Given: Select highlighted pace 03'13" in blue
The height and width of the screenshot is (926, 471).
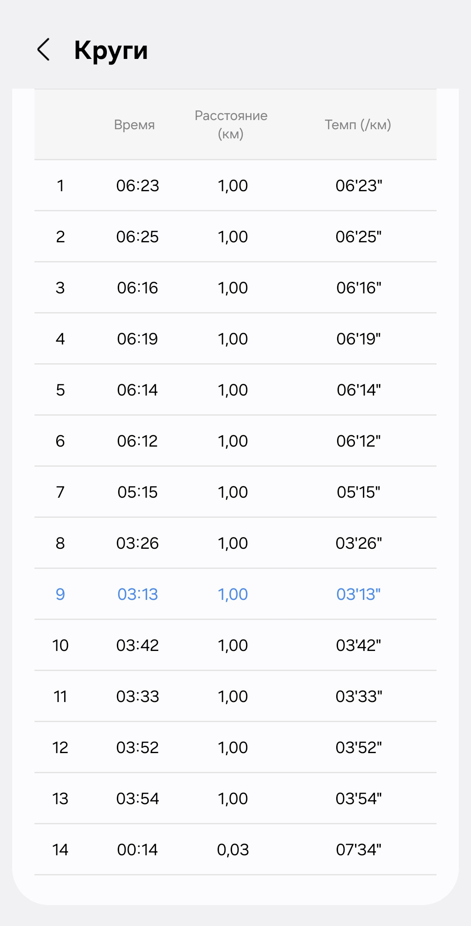Looking at the screenshot, I should 358,594.
